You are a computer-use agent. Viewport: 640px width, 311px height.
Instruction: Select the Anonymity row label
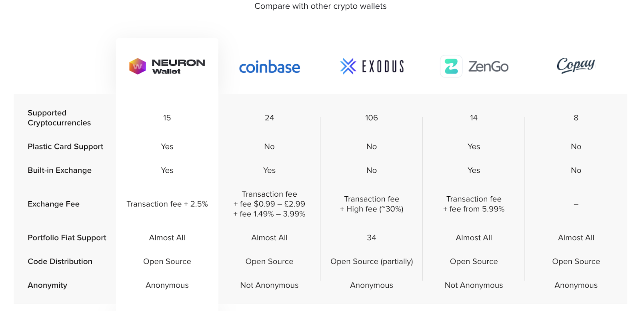point(47,285)
